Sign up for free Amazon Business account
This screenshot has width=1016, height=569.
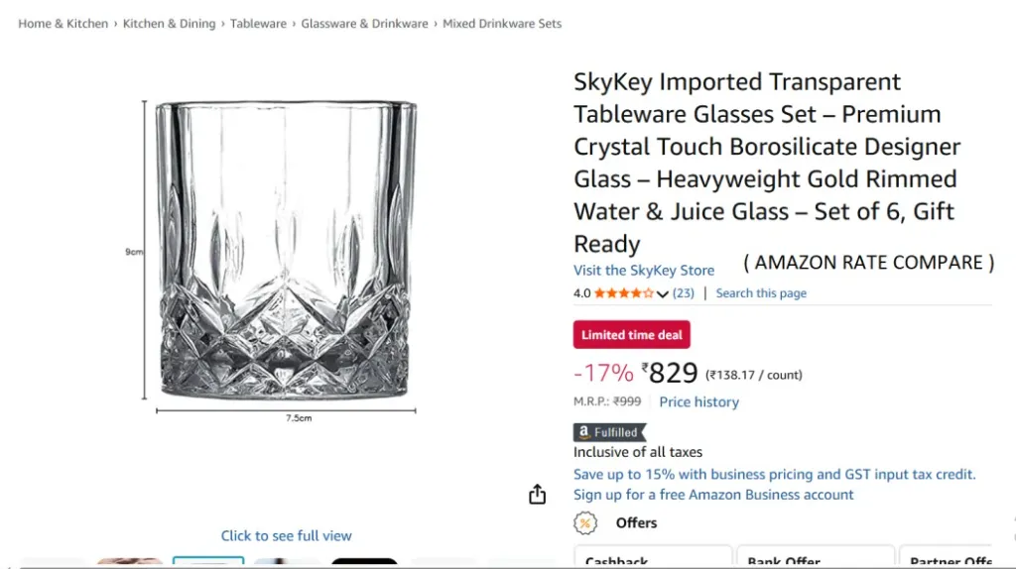pyautogui.click(x=712, y=495)
